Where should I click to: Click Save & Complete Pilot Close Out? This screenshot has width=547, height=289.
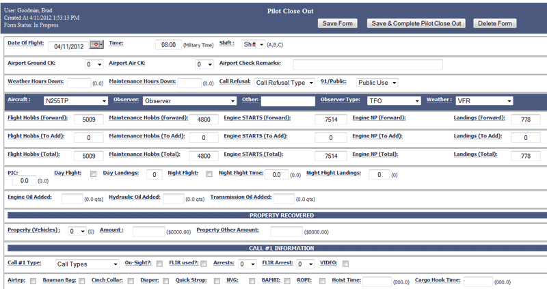(x=416, y=23)
